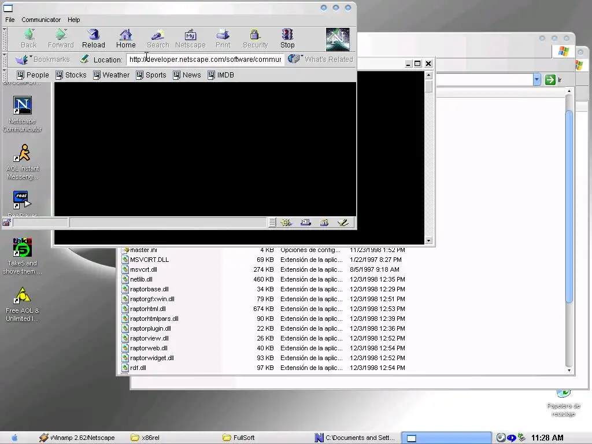
Task: Open Security info from the toolbar
Action: [255, 39]
